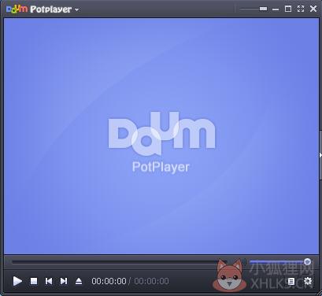Start playback with the Play button
Image resolution: width=322 pixels, height=296 pixels.
pos(17,281)
